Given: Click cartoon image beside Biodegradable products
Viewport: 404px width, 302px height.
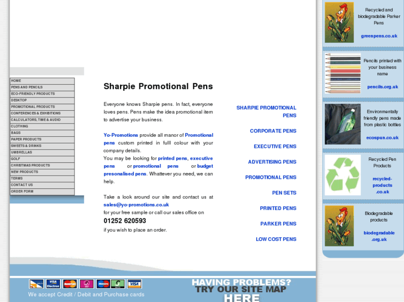Looking at the screenshot, I should [x=339, y=226].
